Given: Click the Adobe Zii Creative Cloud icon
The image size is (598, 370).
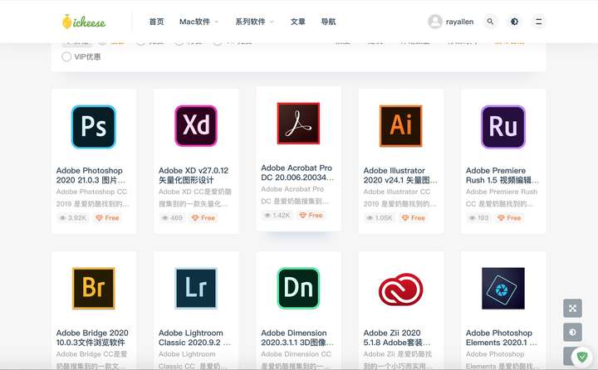Looking at the screenshot, I should (401, 290).
